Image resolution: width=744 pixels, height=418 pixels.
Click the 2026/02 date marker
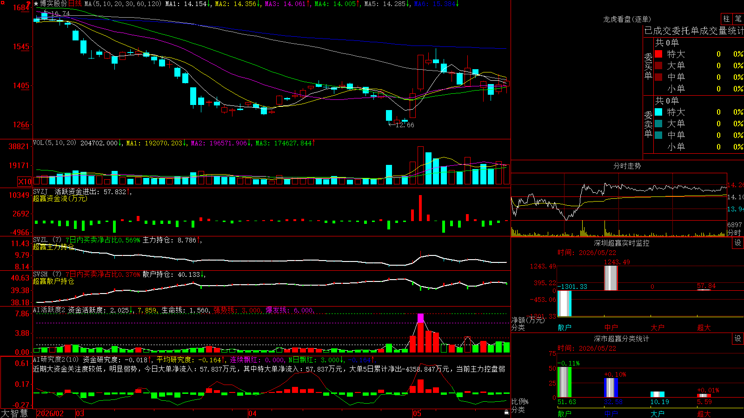[50, 413]
